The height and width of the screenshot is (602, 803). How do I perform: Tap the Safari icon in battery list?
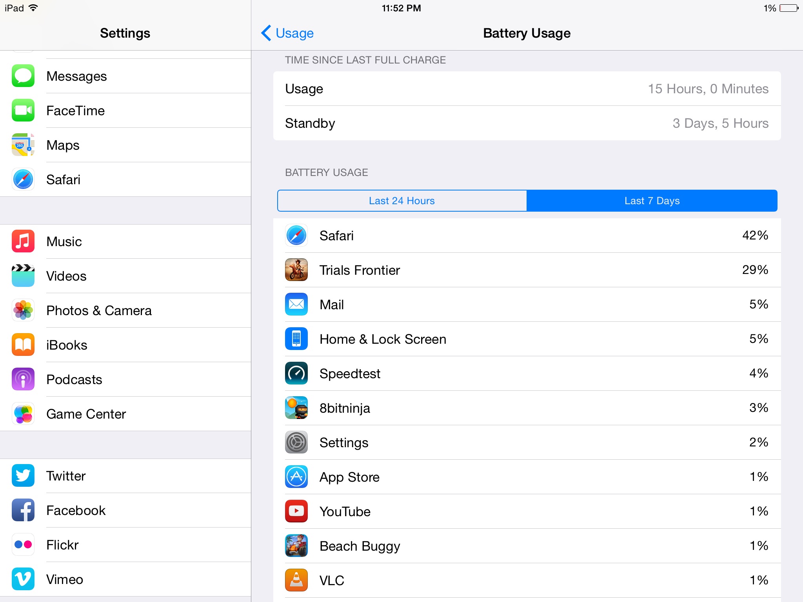coord(296,236)
